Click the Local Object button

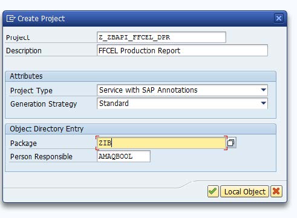point(244,191)
